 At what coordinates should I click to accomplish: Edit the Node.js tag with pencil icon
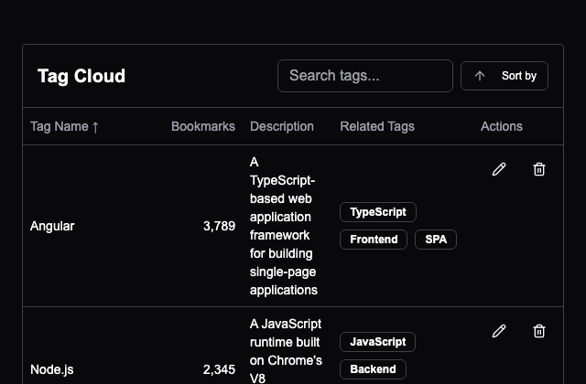tap(499, 331)
